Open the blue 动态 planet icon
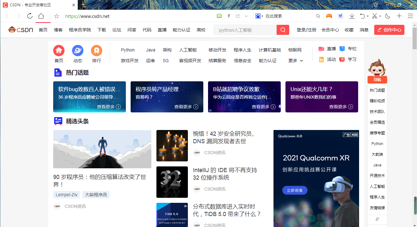The height and width of the screenshot is (227, 417). (78, 51)
